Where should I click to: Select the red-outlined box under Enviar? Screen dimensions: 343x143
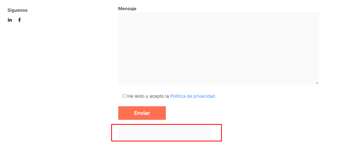coord(166,133)
